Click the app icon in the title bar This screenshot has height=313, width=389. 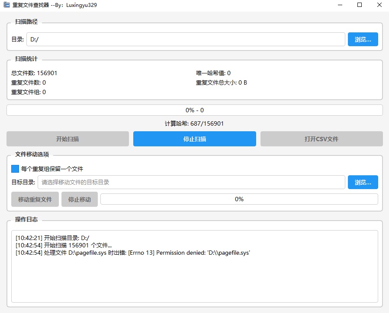6,5
